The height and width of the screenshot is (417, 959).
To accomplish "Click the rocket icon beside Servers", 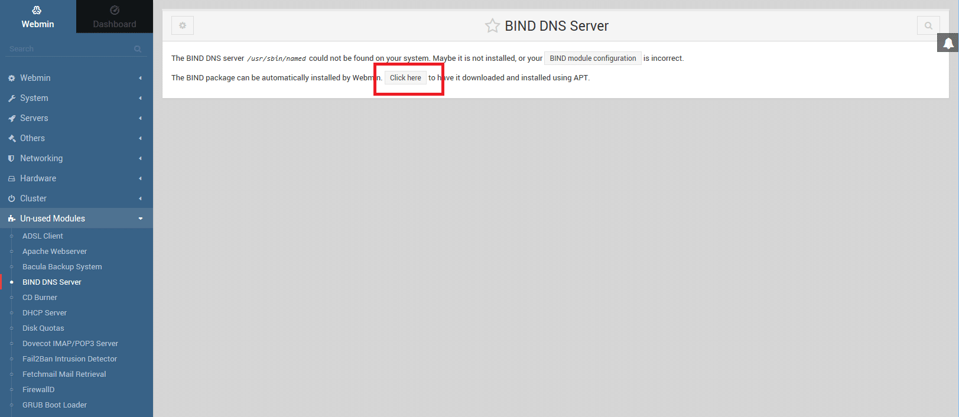I will pos(11,118).
